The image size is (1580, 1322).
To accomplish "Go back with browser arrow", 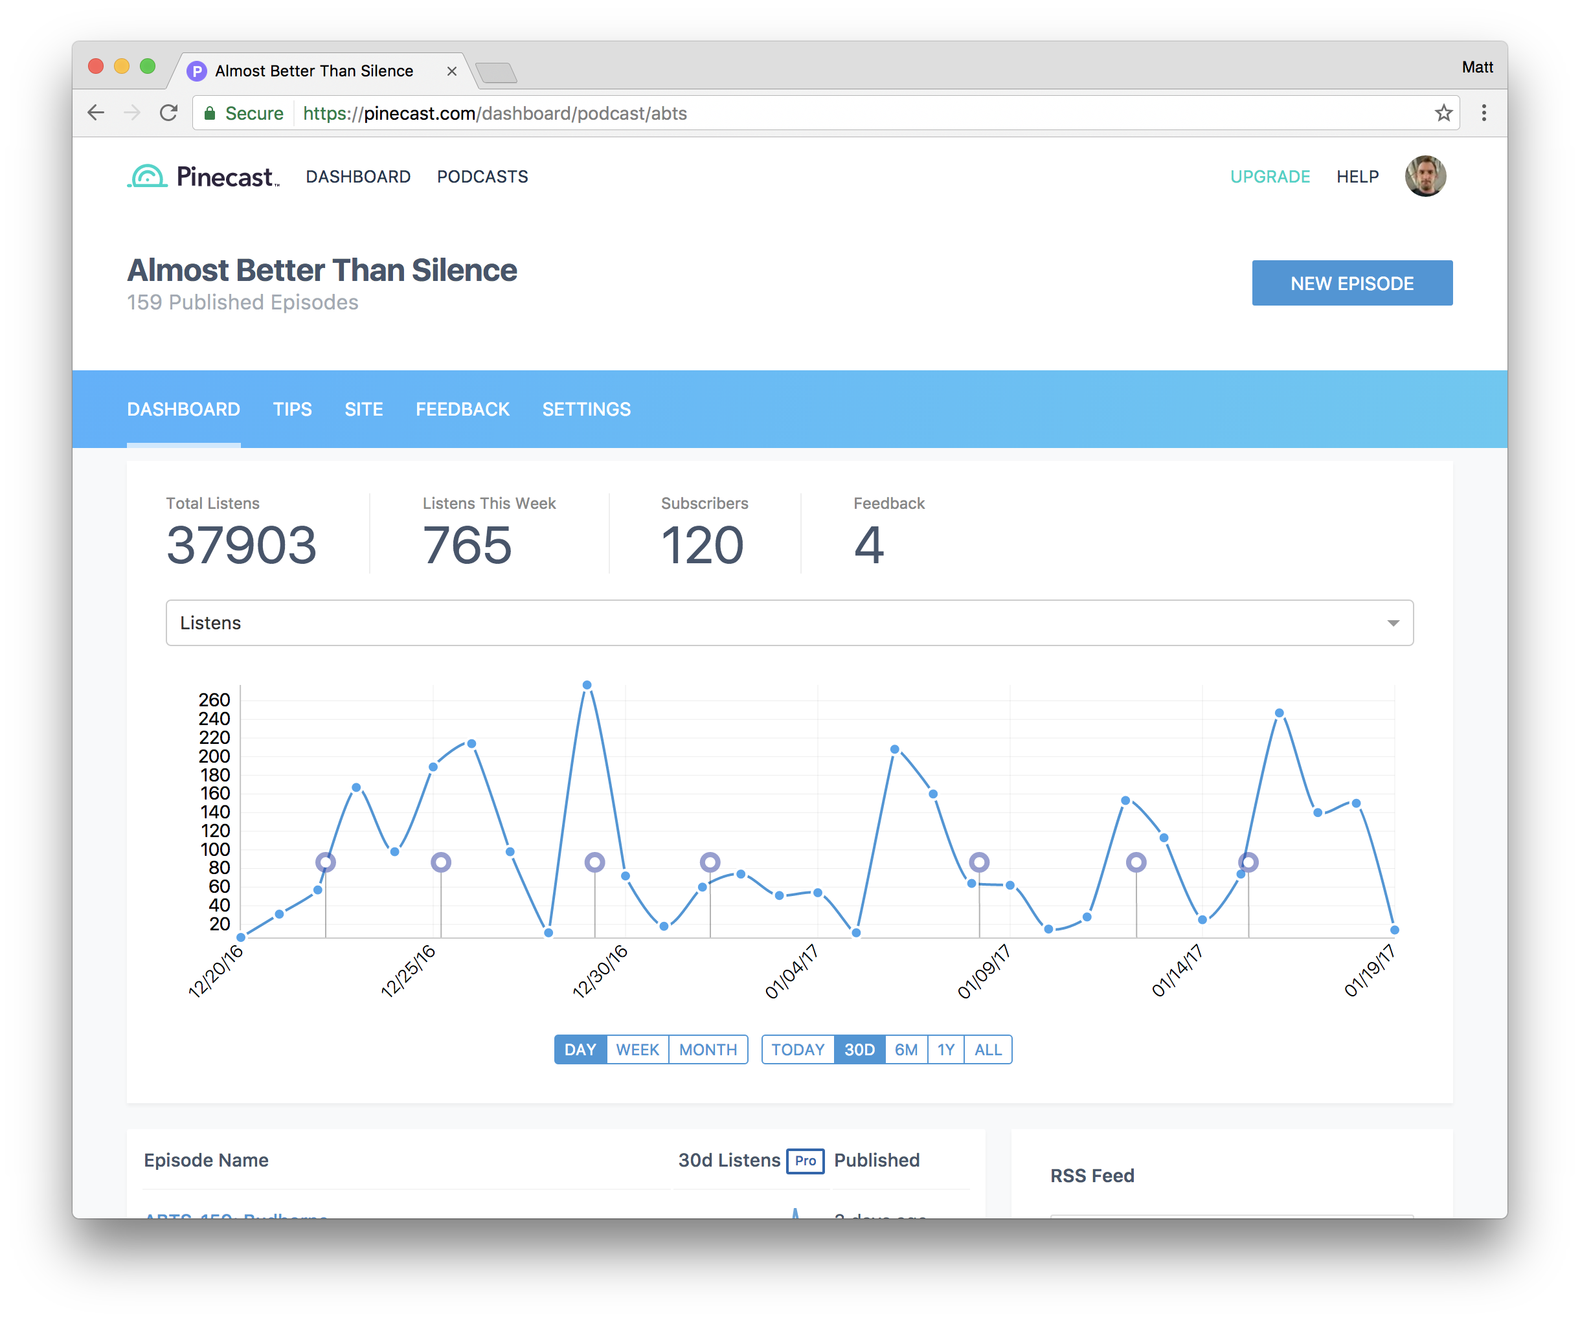I will pyautogui.click(x=96, y=113).
